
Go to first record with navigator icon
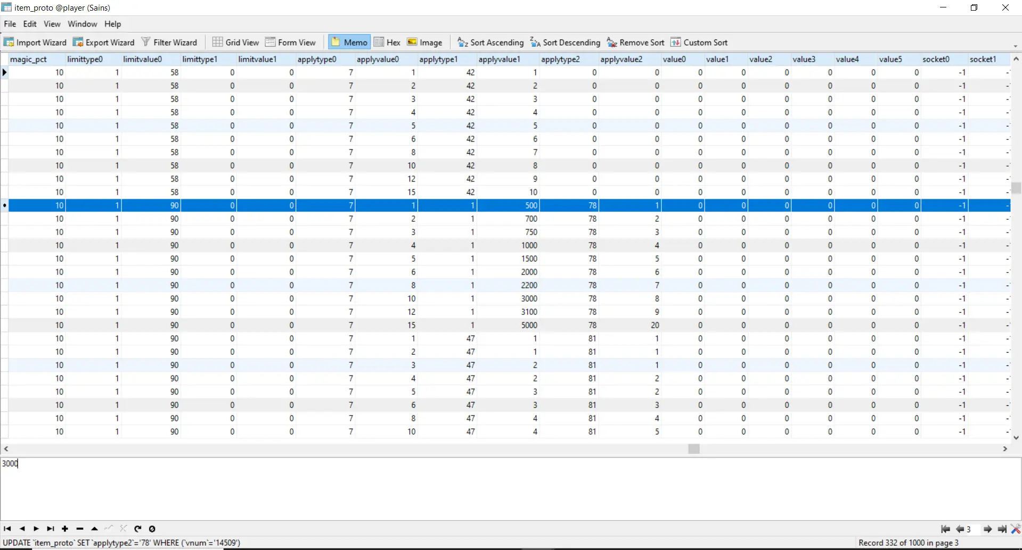[x=7, y=529]
